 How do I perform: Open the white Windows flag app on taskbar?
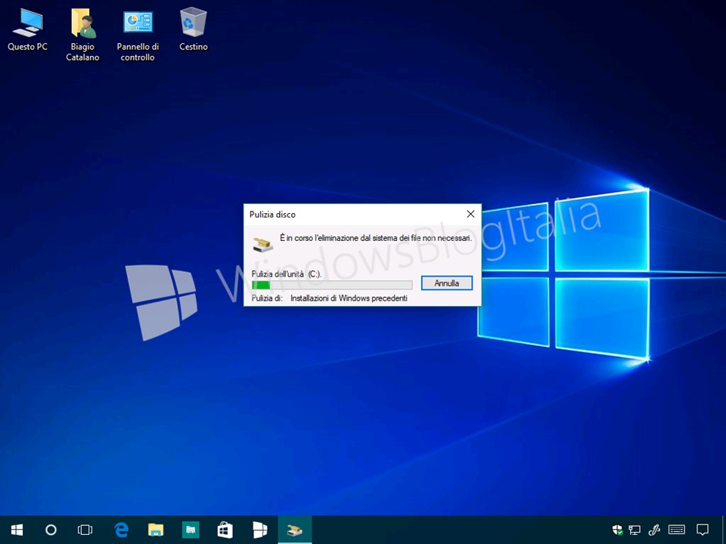(260, 530)
